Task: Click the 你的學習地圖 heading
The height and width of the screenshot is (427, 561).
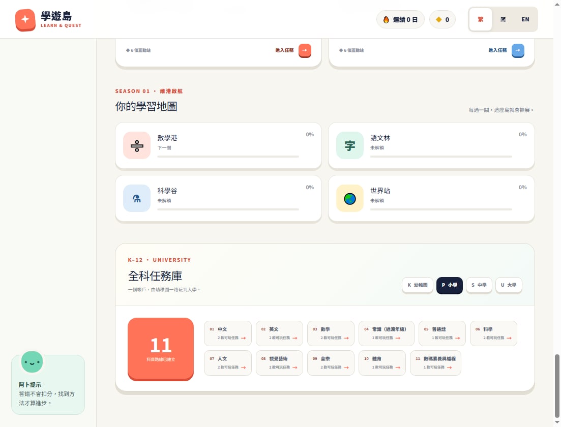Action: click(x=146, y=107)
